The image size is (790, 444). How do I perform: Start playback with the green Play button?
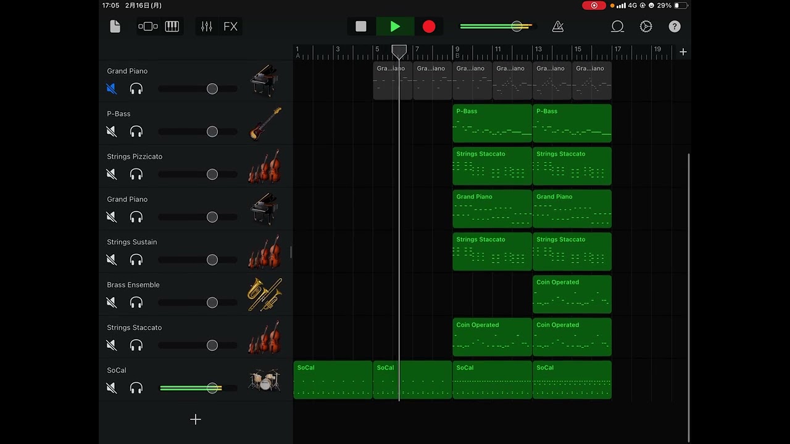[x=395, y=27]
